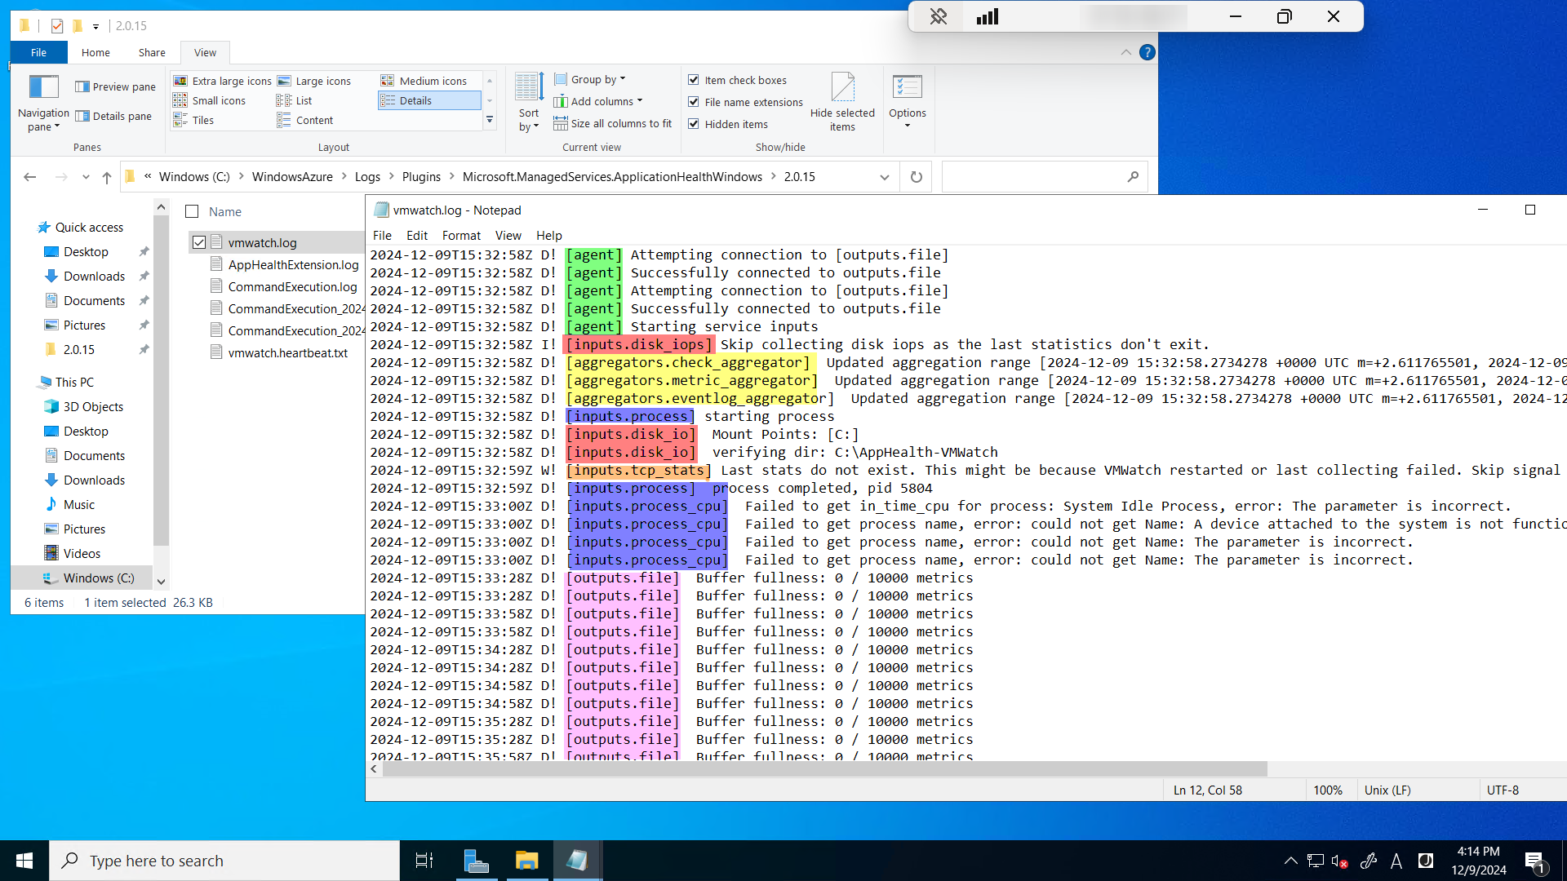The width and height of the screenshot is (1567, 881).
Task: Click the taskbar search box
Action: pos(224,861)
